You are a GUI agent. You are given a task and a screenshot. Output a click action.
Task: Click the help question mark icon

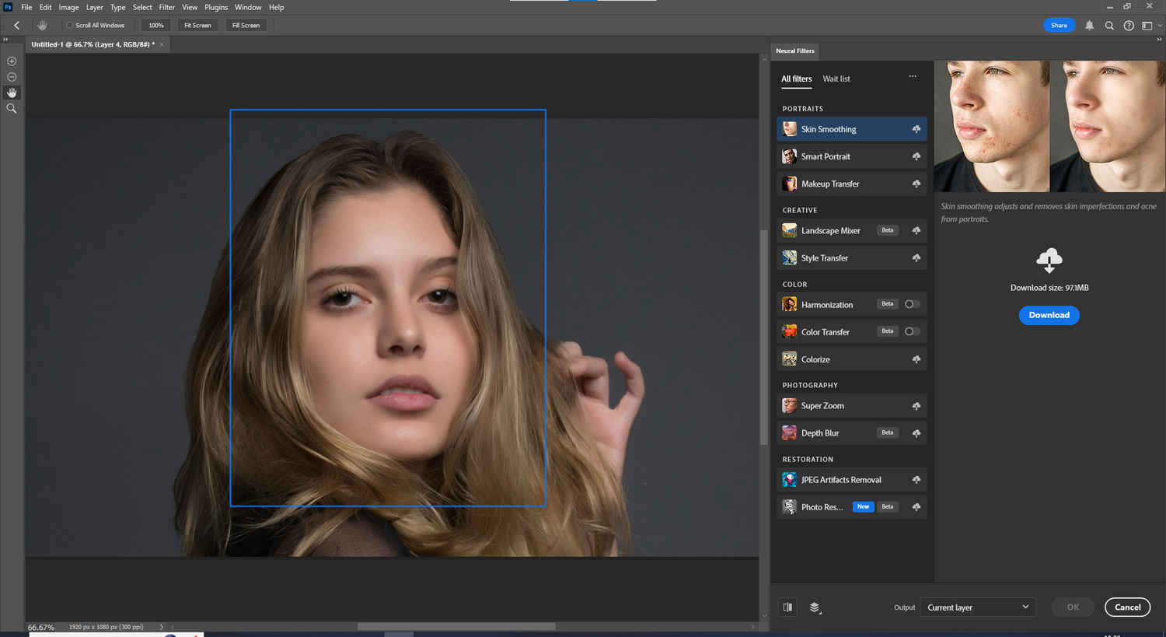pos(1129,26)
